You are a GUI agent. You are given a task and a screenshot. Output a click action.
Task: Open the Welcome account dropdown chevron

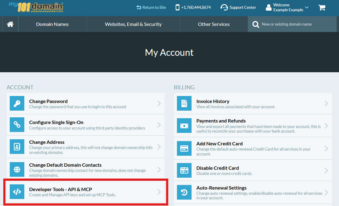point(306,7)
